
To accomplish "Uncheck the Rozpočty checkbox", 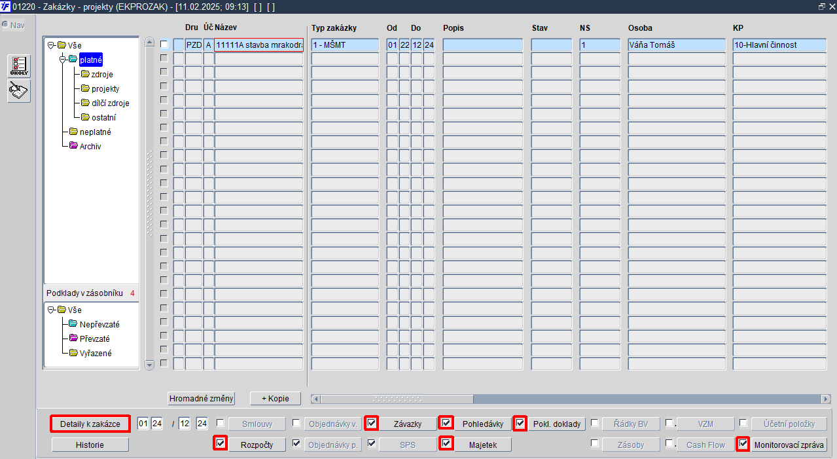I will tap(221, 443).
